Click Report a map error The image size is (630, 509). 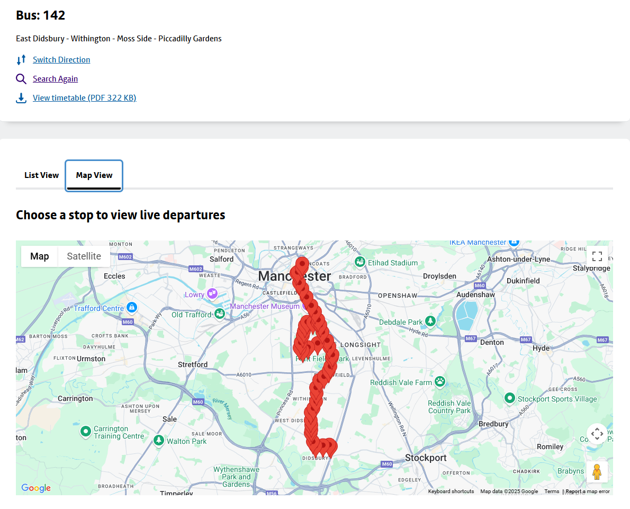588,492
